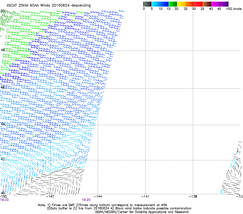Click the magenta-purple 40-50 knots legend segment
Screen dimensions: 243x214
[220, 4]
